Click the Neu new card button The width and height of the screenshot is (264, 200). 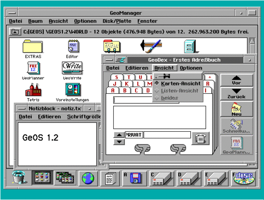pos(237,109)
